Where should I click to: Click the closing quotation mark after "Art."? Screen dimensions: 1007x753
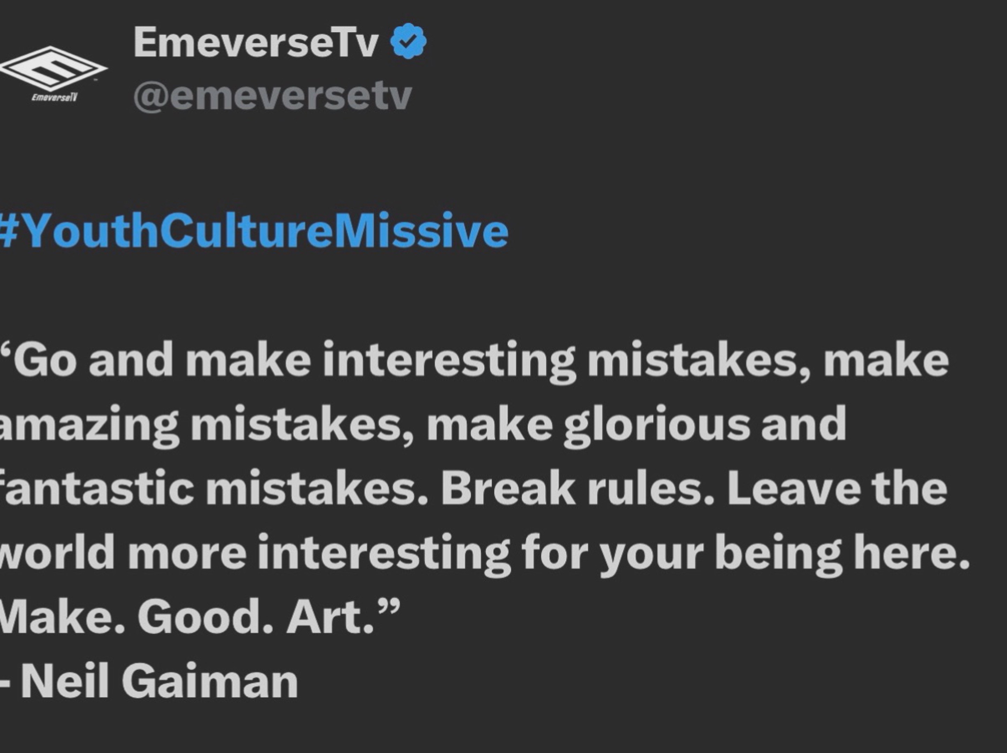[389, 607]
